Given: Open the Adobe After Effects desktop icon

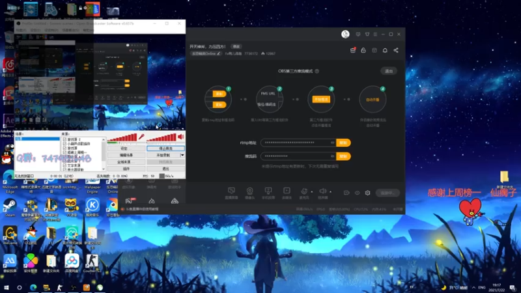Looking at the screenshot, I should tap(8, 126).
